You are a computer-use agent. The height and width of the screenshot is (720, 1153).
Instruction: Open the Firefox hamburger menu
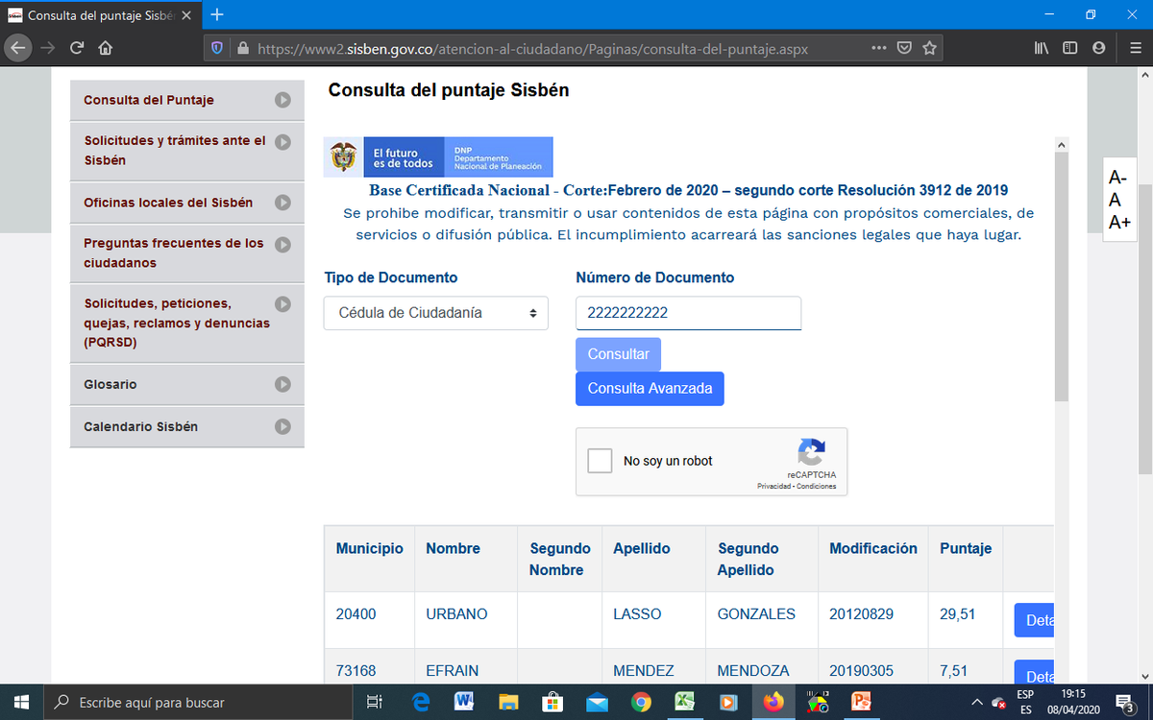(x=1134, y=48)
